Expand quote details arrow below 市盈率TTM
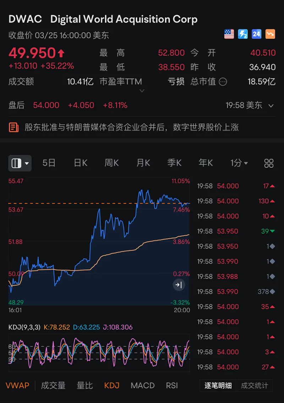The image size is (284, 403). pos(142,91)
